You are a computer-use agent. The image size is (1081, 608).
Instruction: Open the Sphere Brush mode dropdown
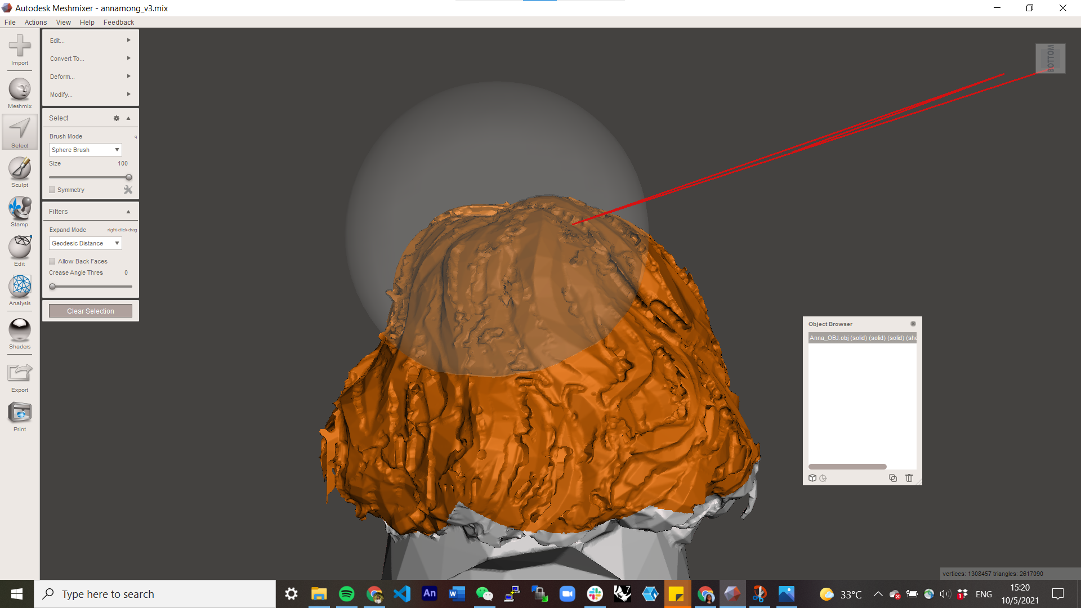pos(85,150)
